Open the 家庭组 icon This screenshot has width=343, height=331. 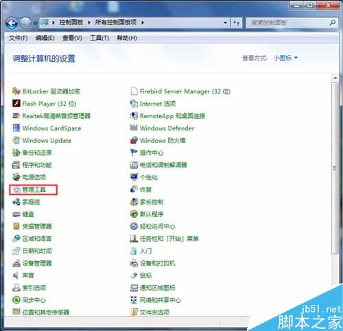pos(16,202)
